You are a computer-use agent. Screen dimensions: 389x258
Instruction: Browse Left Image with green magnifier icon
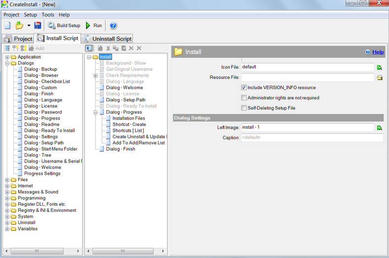coord(380,128)
